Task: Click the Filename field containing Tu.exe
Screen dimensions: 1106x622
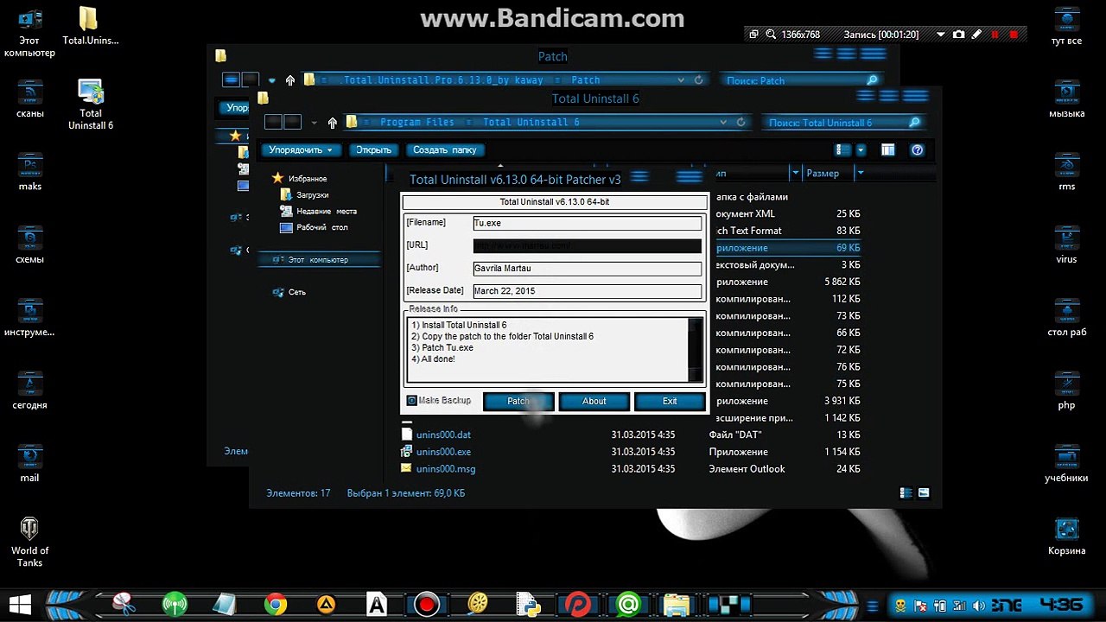Action: (587, 223)
